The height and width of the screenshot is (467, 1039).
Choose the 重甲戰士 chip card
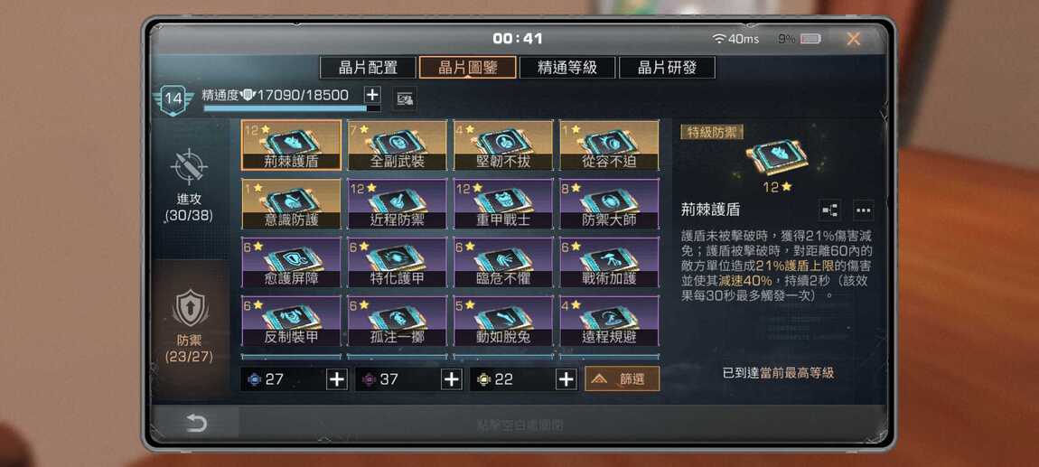[503, 203]
